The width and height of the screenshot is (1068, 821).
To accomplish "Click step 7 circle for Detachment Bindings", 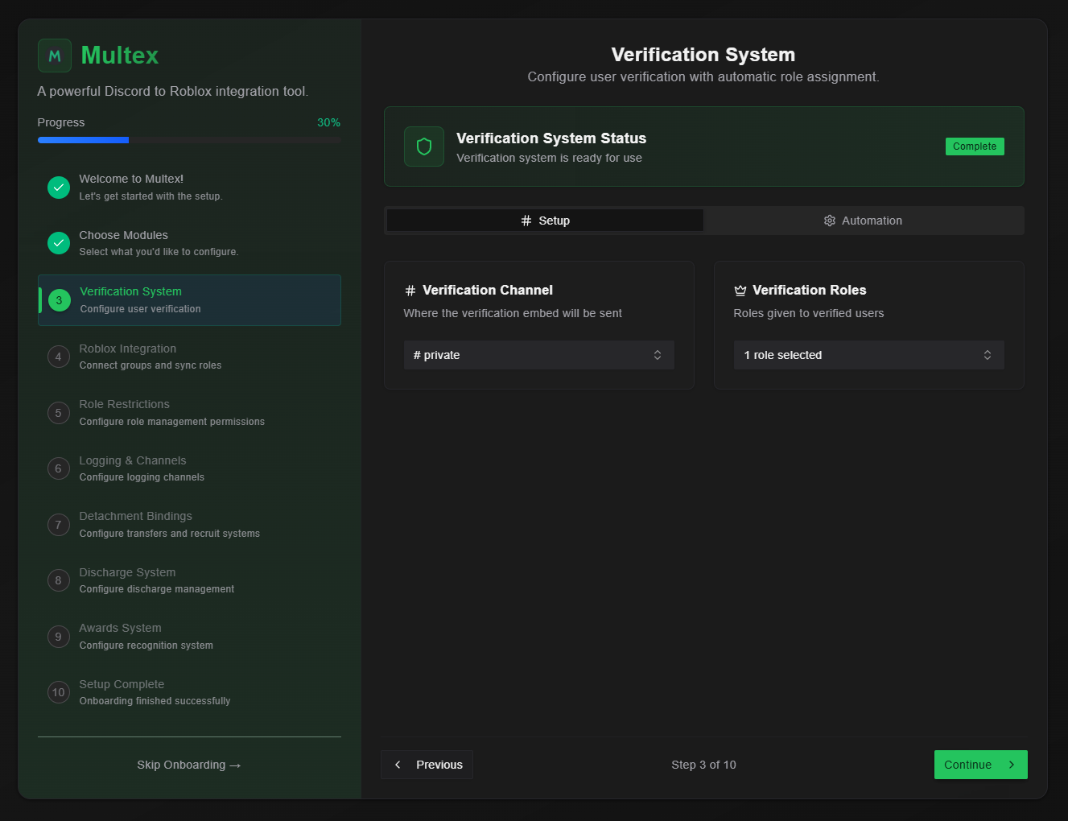I will click(59, 525).
